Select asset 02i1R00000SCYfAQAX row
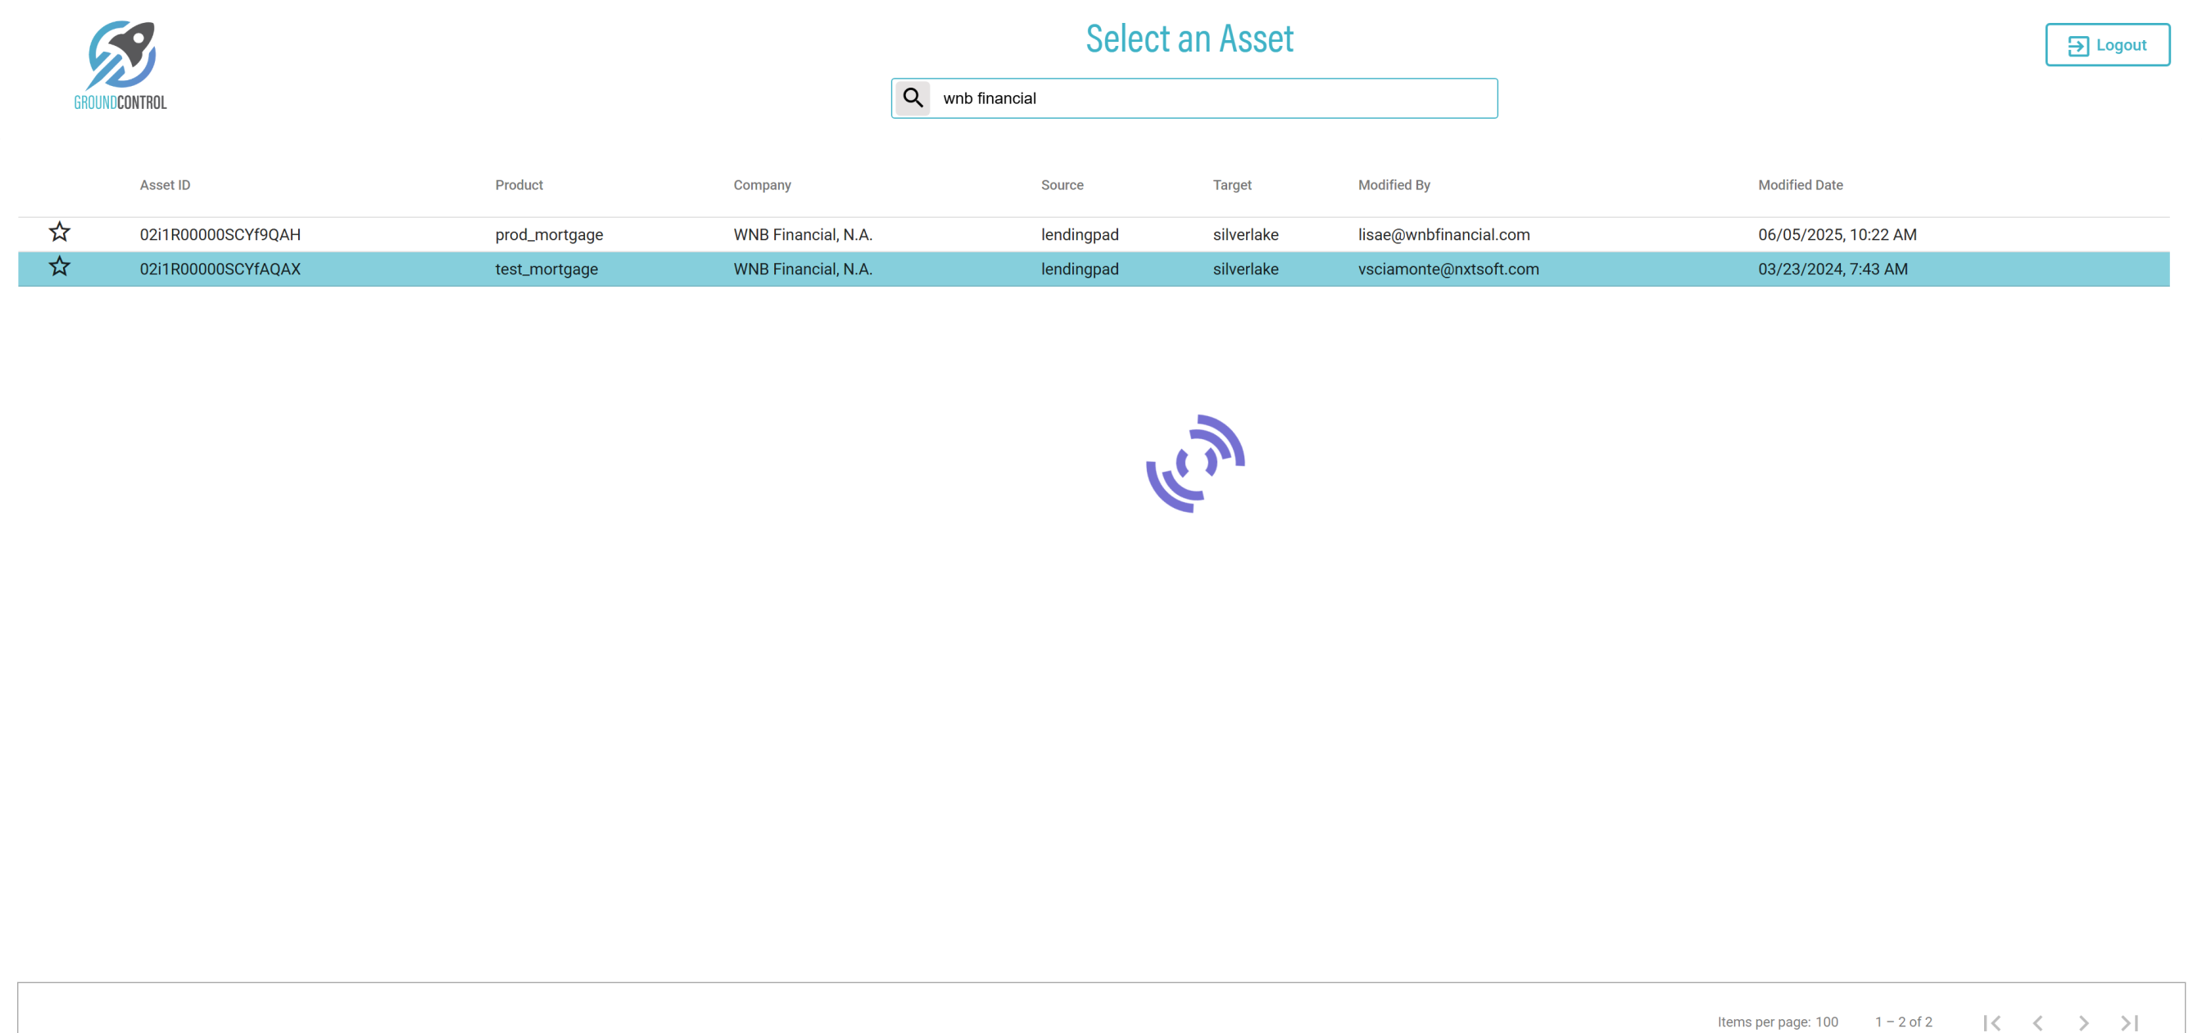This screenshot has width=2202, height=1033. click(220, 269)
